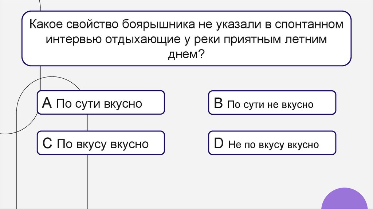Select answer A «По сути вкусно»
The image size is (373, 209).
pyautogui.click(x=101, y=104)
